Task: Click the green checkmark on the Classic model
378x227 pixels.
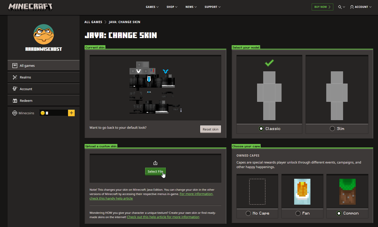Action: point(269,63)
